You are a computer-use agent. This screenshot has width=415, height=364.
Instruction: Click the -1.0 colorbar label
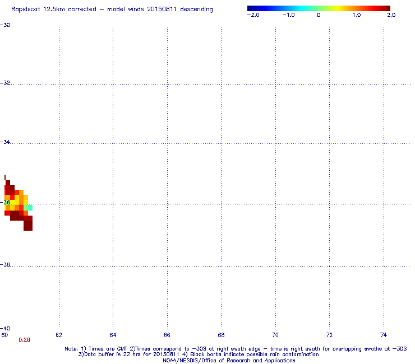click(x=288, y=15)
